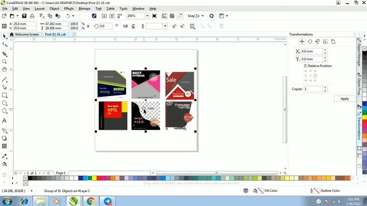Click the no-color X swatch in bottom palette

[x=25, y=179]
